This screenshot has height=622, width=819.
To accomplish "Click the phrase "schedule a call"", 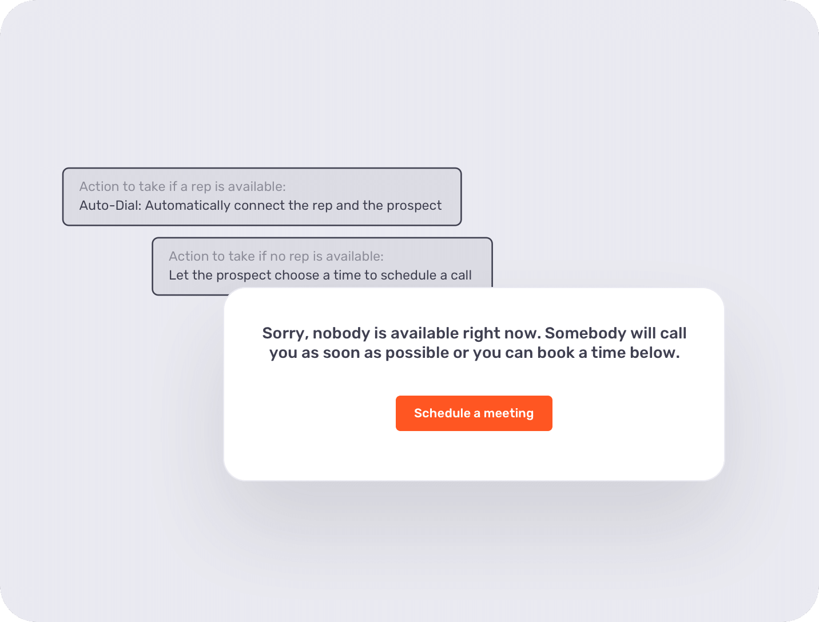I will coord(426,276).
